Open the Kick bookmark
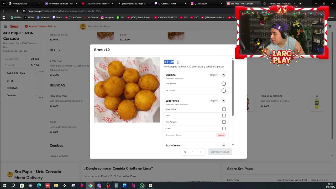 121,18
